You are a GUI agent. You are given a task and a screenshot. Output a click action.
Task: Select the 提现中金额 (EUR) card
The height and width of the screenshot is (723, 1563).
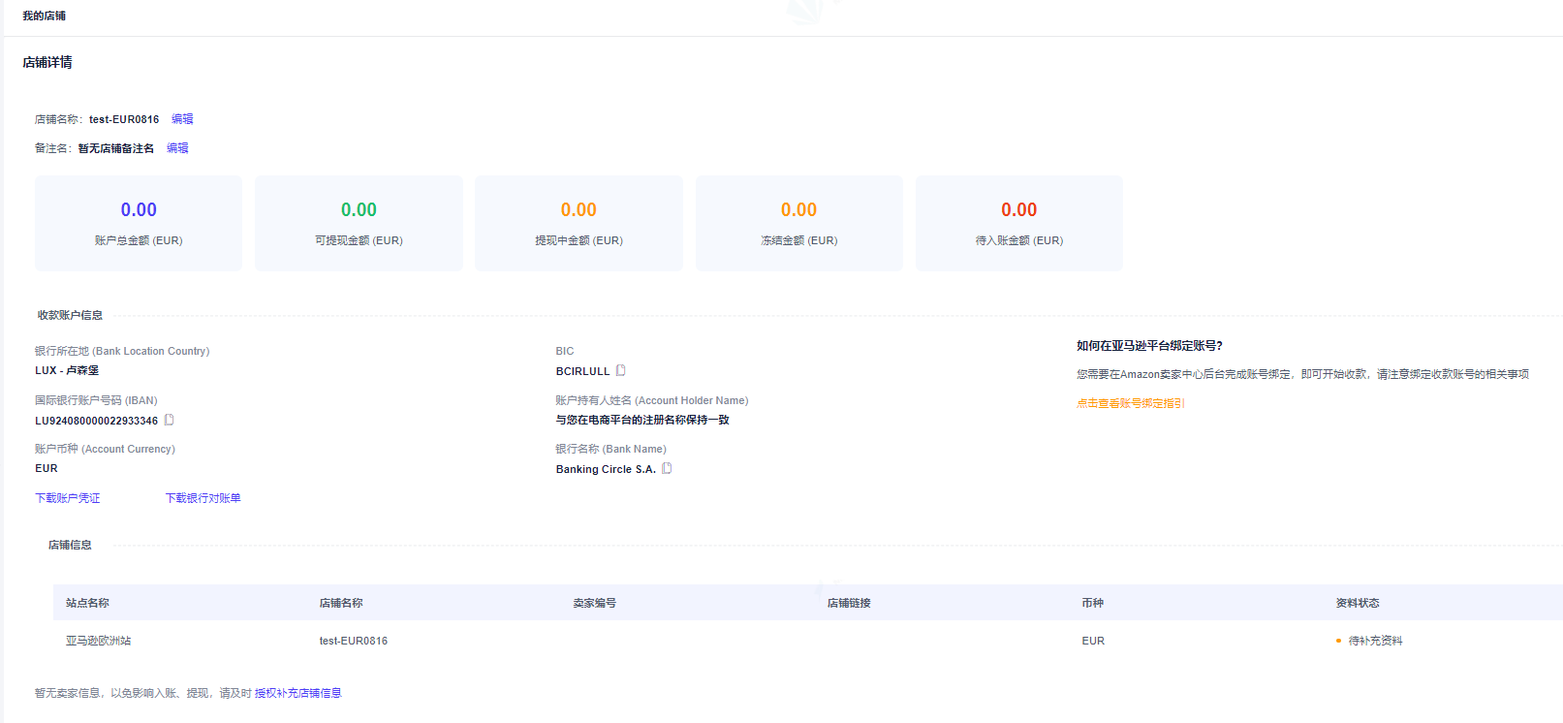click(x=578, y=223)
